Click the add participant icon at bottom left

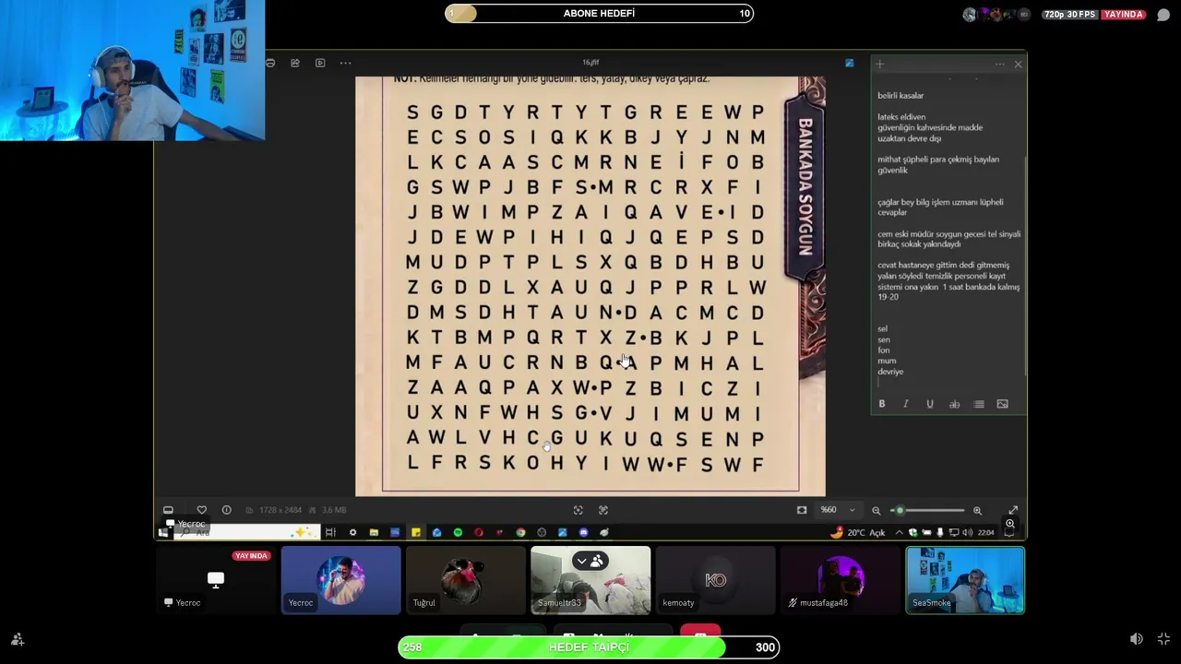(x=17, y=639)
